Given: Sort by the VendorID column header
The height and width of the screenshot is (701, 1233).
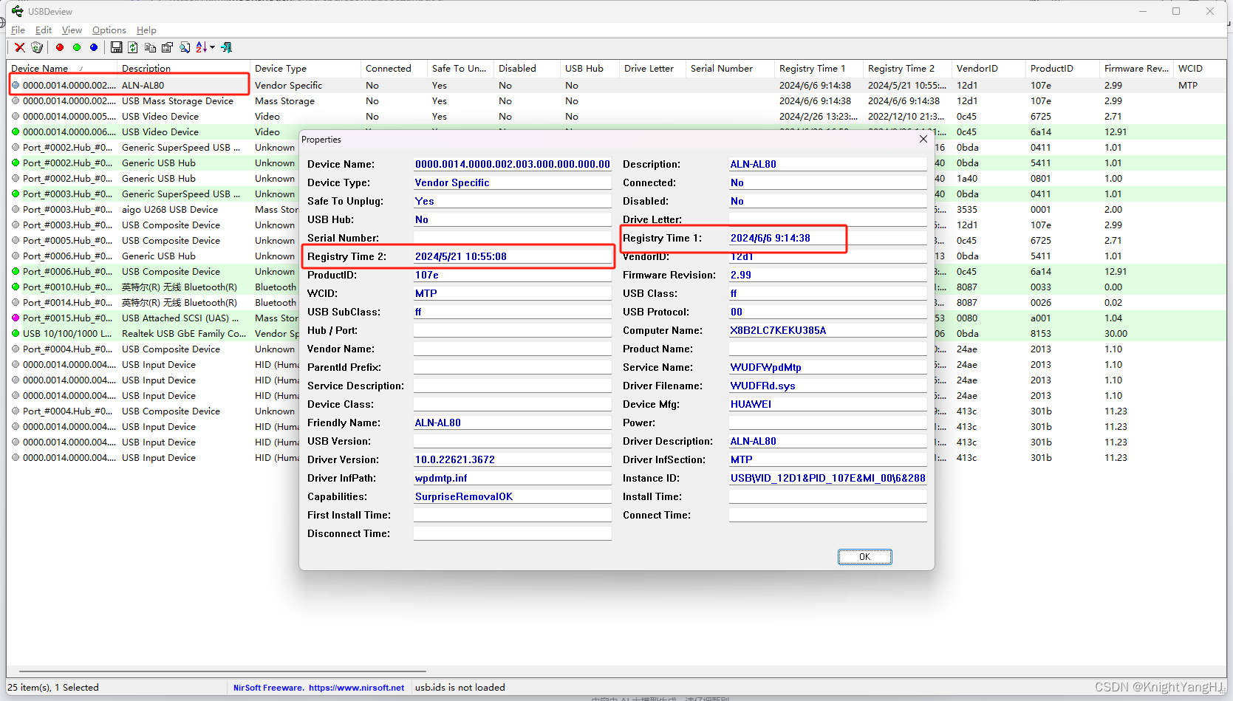Looking at the screenshot, I should [x=989, y=68].
